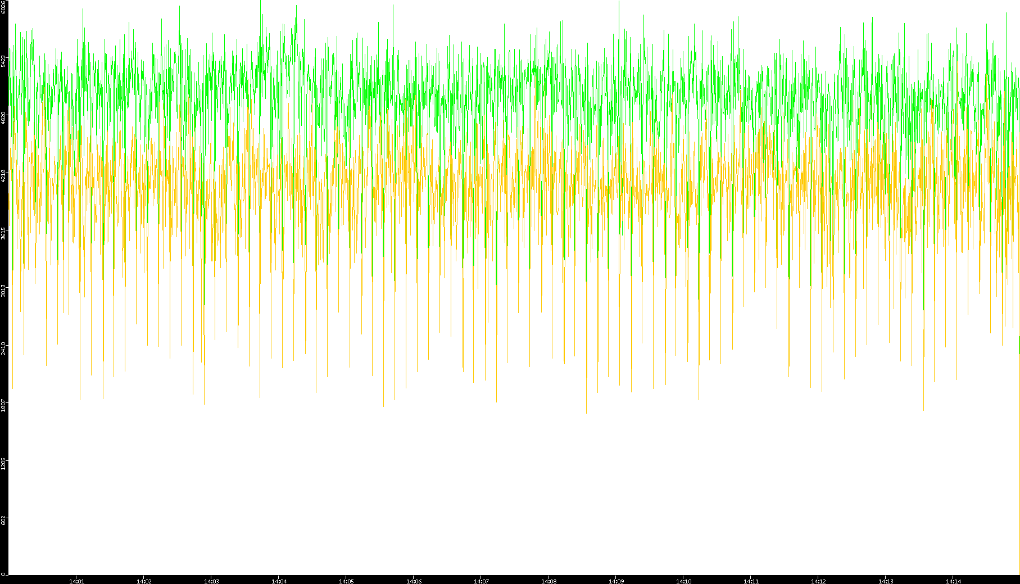Click the 14:01 time axis label
Viewport: 1020px width, 584px height.
click(76, 581)
